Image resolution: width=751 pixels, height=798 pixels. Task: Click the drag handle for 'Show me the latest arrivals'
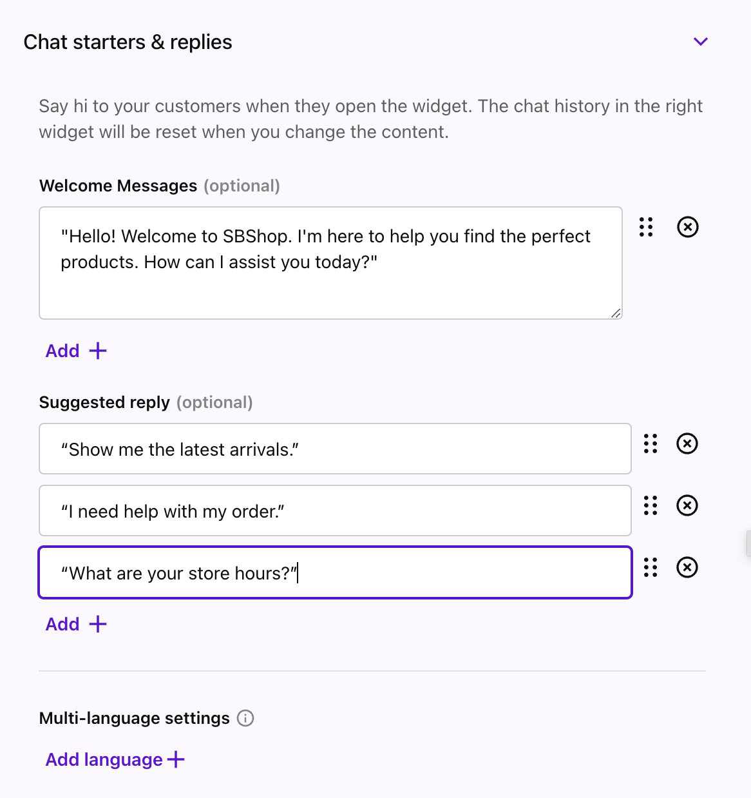point(650,444)
